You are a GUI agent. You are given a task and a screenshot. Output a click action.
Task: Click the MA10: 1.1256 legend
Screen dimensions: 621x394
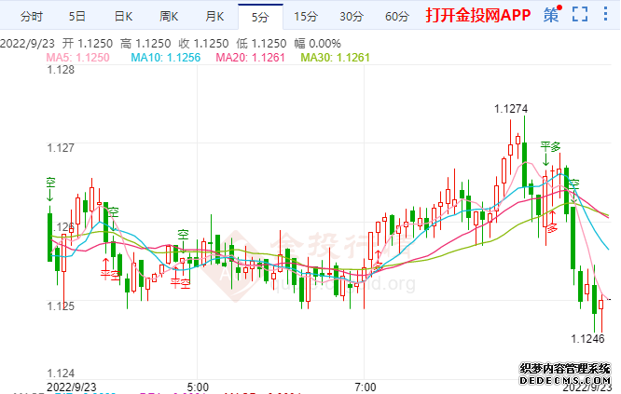pyautogui.click(x=166, y=58)
